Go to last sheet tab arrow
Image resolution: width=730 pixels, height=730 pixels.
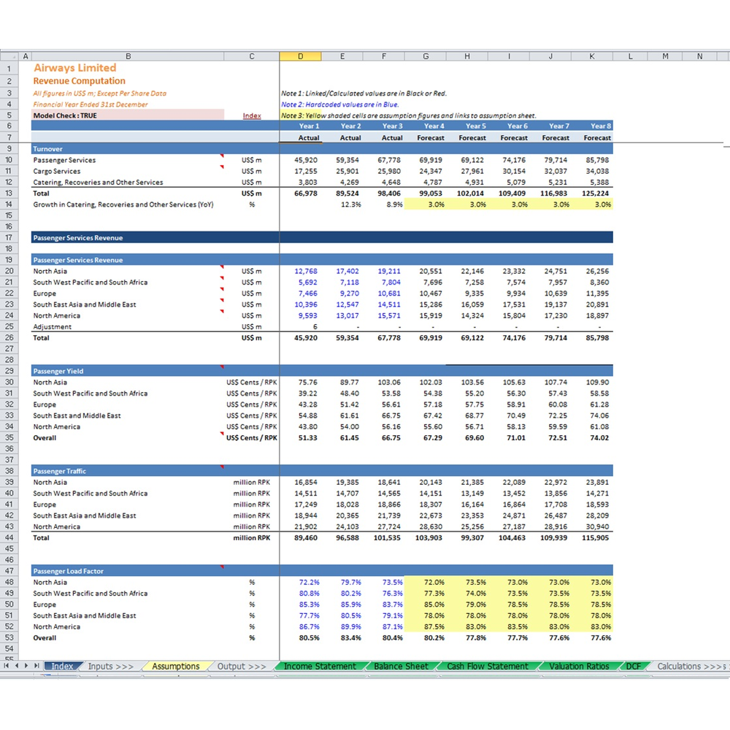pos(36,666)
